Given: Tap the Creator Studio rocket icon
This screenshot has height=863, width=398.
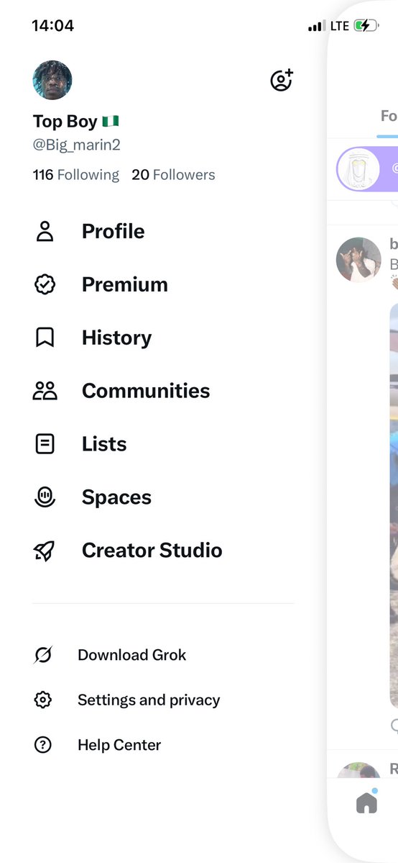Looking at the screenshot, I should coord(45,551).
